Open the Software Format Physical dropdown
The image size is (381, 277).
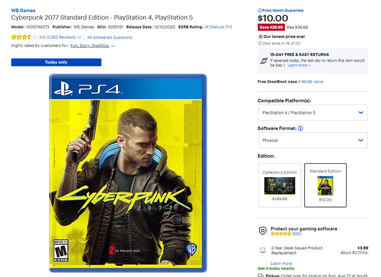[x=313, y=140]
